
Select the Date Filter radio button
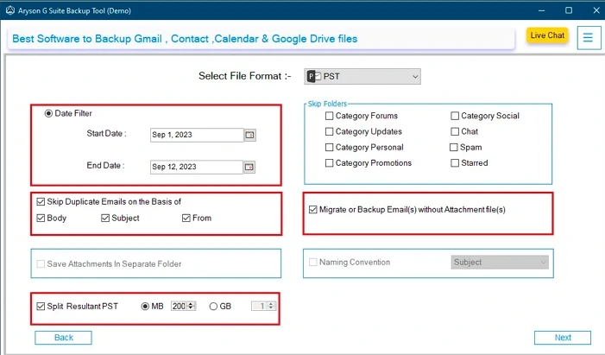pos(48,113)
